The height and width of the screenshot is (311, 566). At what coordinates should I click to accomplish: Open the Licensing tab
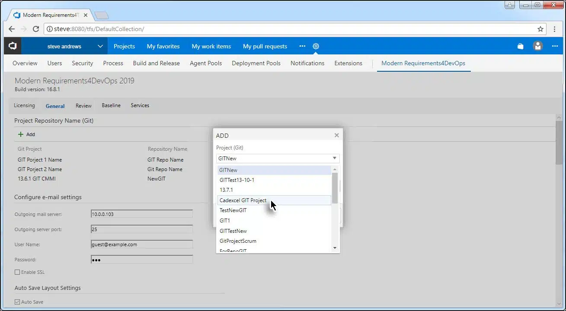click(x=24, y=105)
